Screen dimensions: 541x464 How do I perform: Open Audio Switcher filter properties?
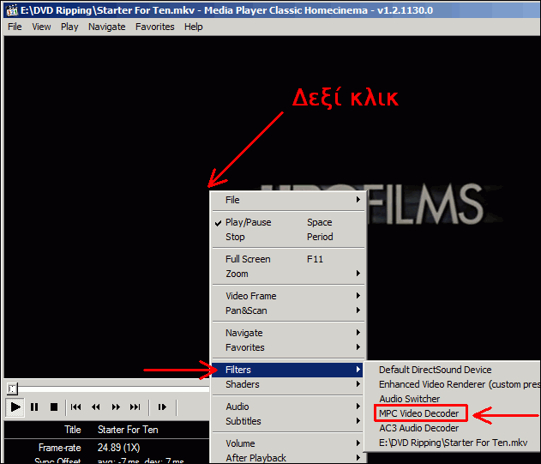tap(453, 399)
